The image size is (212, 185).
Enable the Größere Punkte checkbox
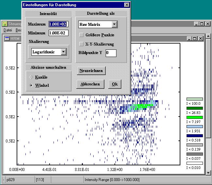(81, 35)
